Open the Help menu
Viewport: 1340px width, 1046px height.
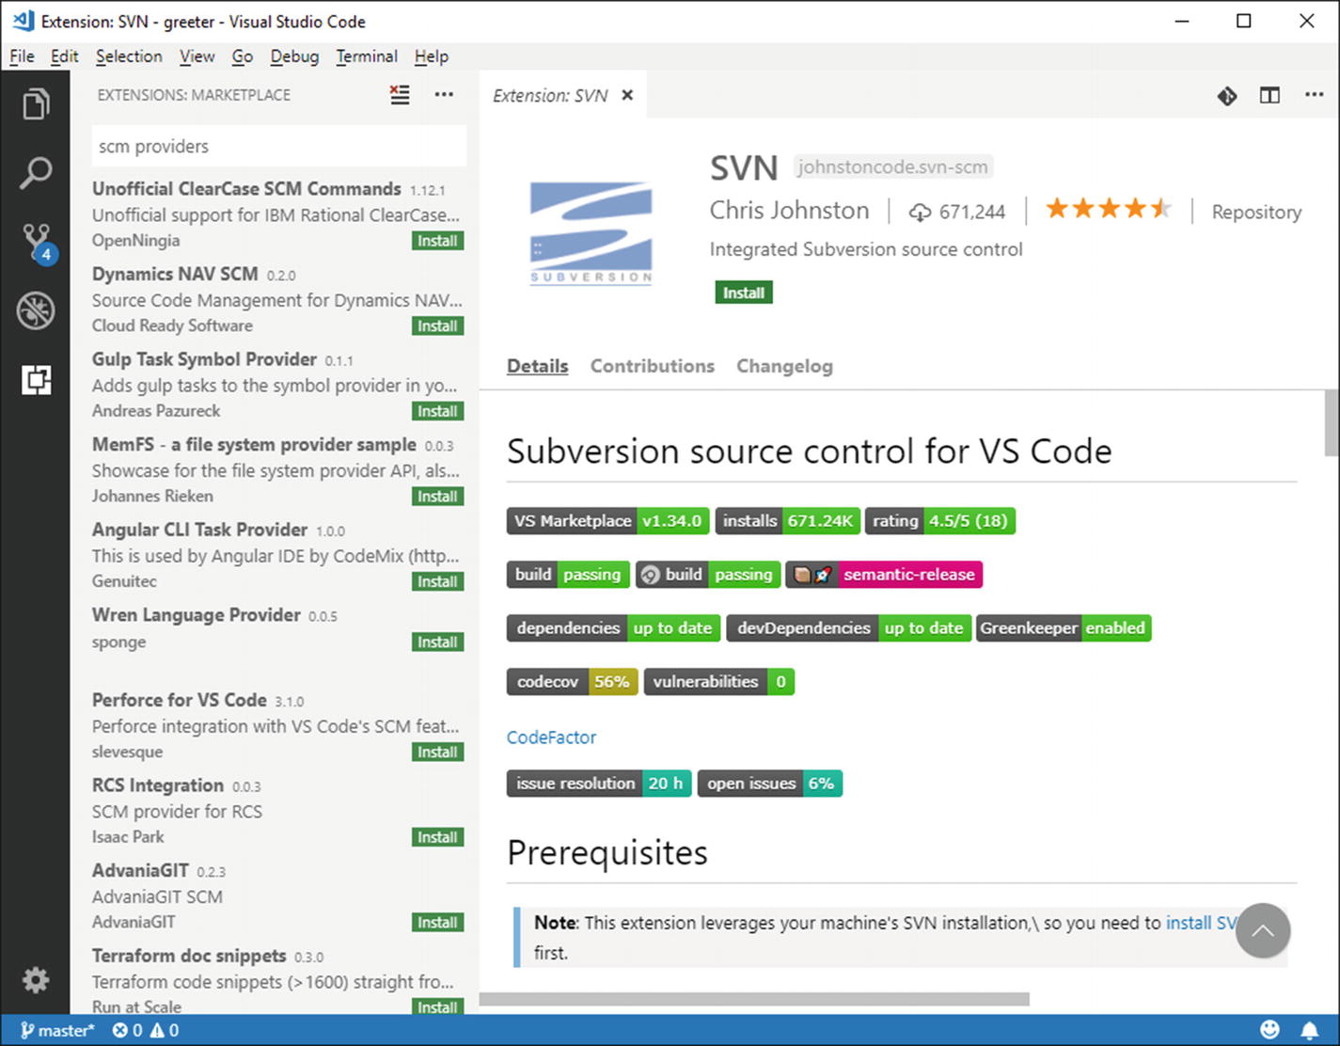432,56
